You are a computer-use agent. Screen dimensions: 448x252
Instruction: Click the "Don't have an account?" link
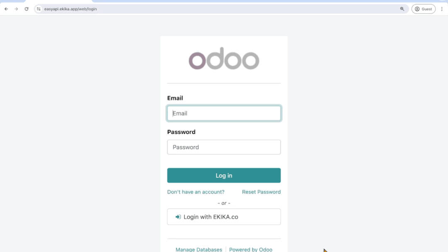pyautogui.click(x=196, y=192)
